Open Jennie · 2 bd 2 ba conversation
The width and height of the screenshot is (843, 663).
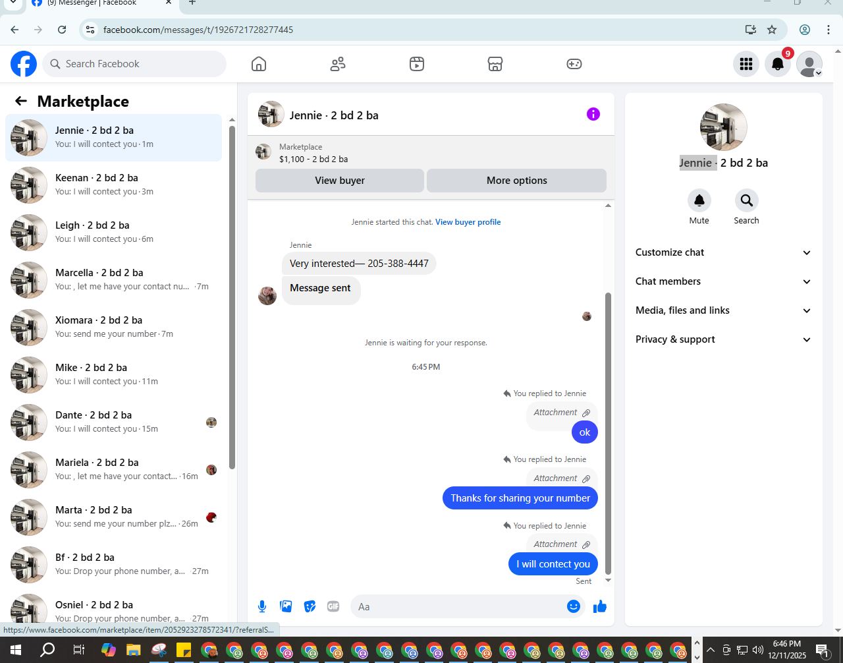114,137
